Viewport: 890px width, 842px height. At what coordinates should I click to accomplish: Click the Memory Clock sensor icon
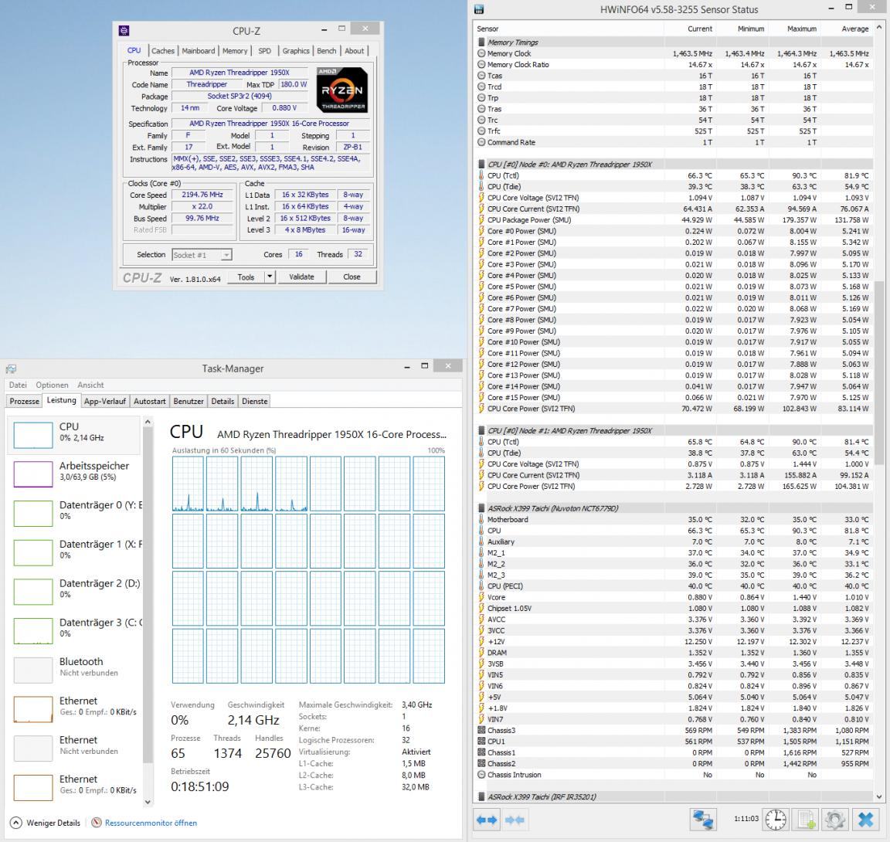pos(481,53)
